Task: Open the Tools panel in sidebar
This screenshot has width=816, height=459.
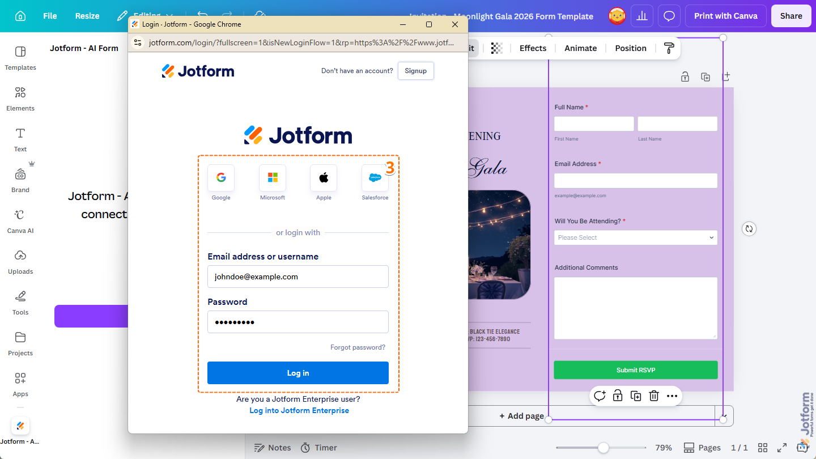Action: click(x=20, y=303)
